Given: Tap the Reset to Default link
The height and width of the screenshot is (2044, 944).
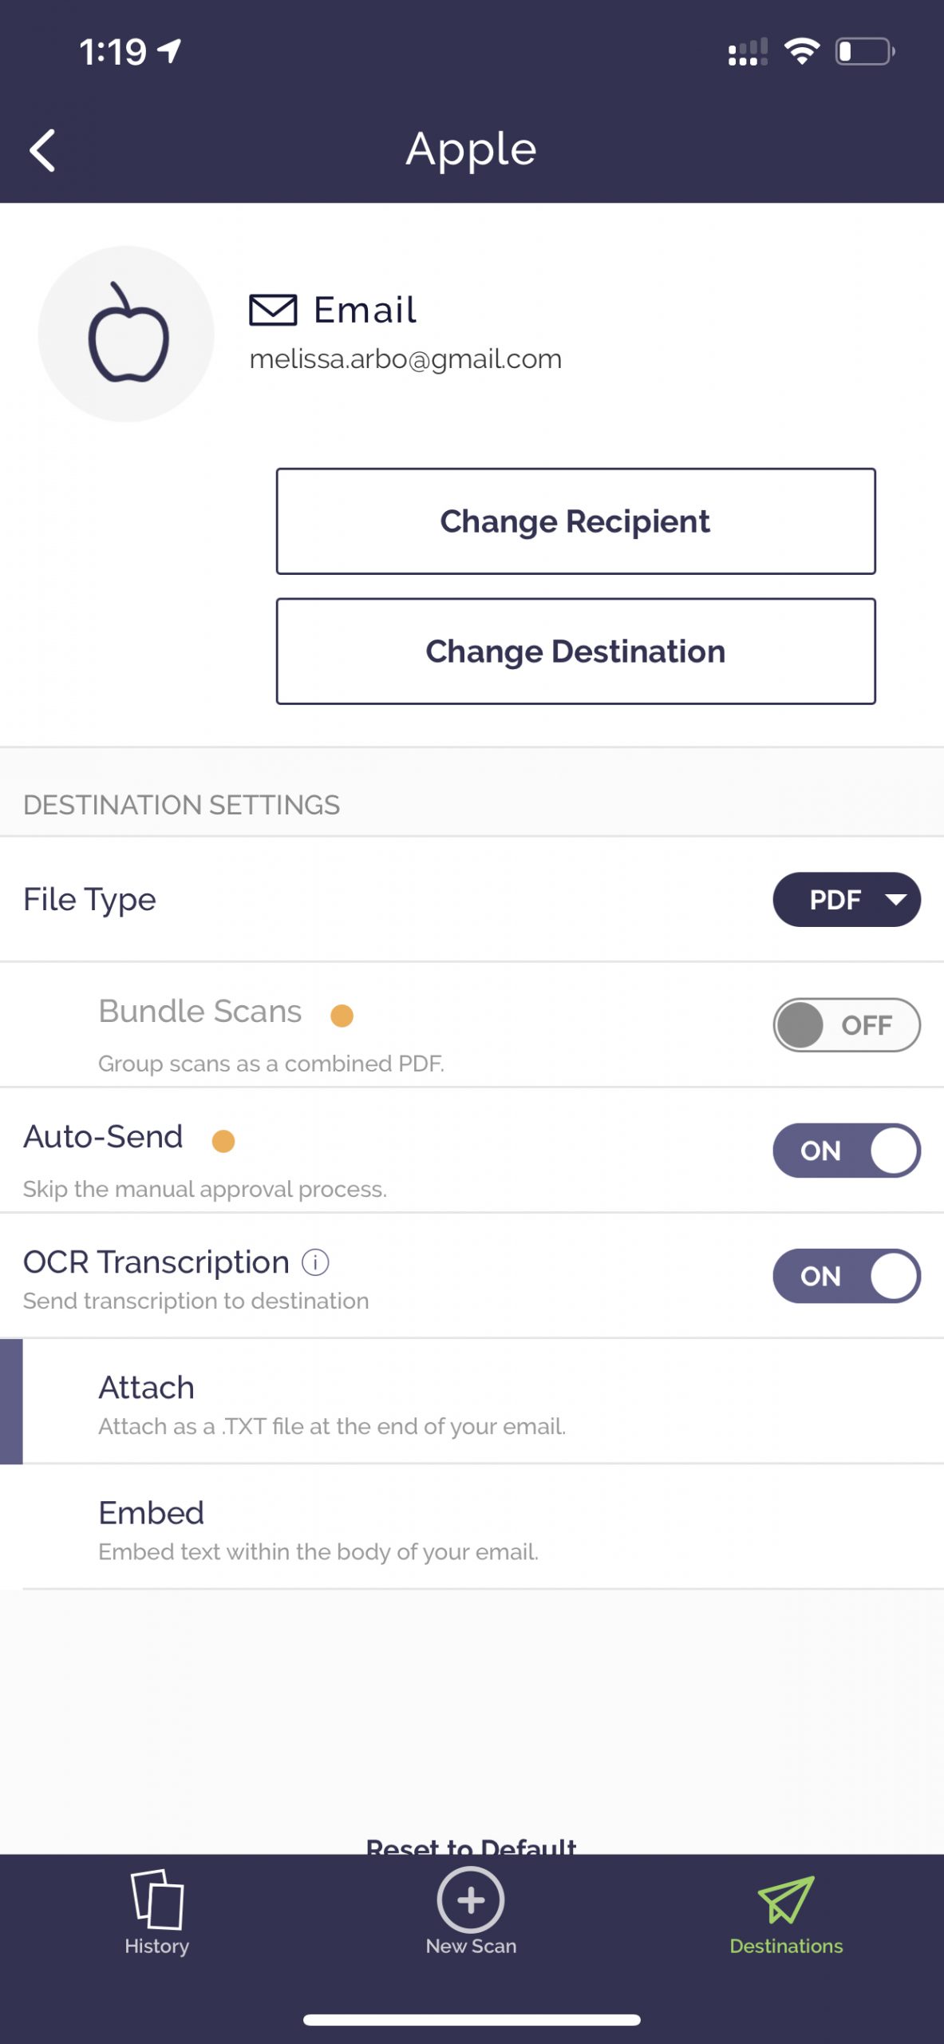Looking at the screenshot, I should 471,1844.
